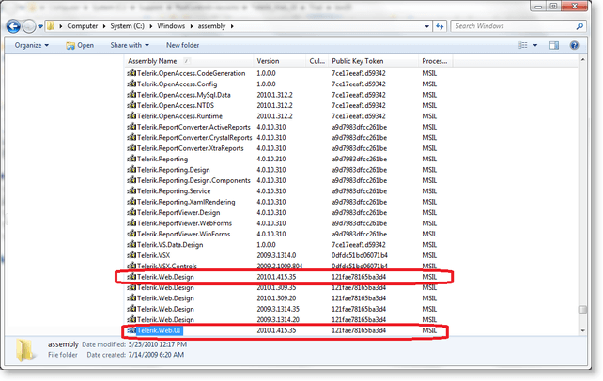Sort by Assembly Name column header
The height and width of the screenshot is (381, 603).
[189, 61]
